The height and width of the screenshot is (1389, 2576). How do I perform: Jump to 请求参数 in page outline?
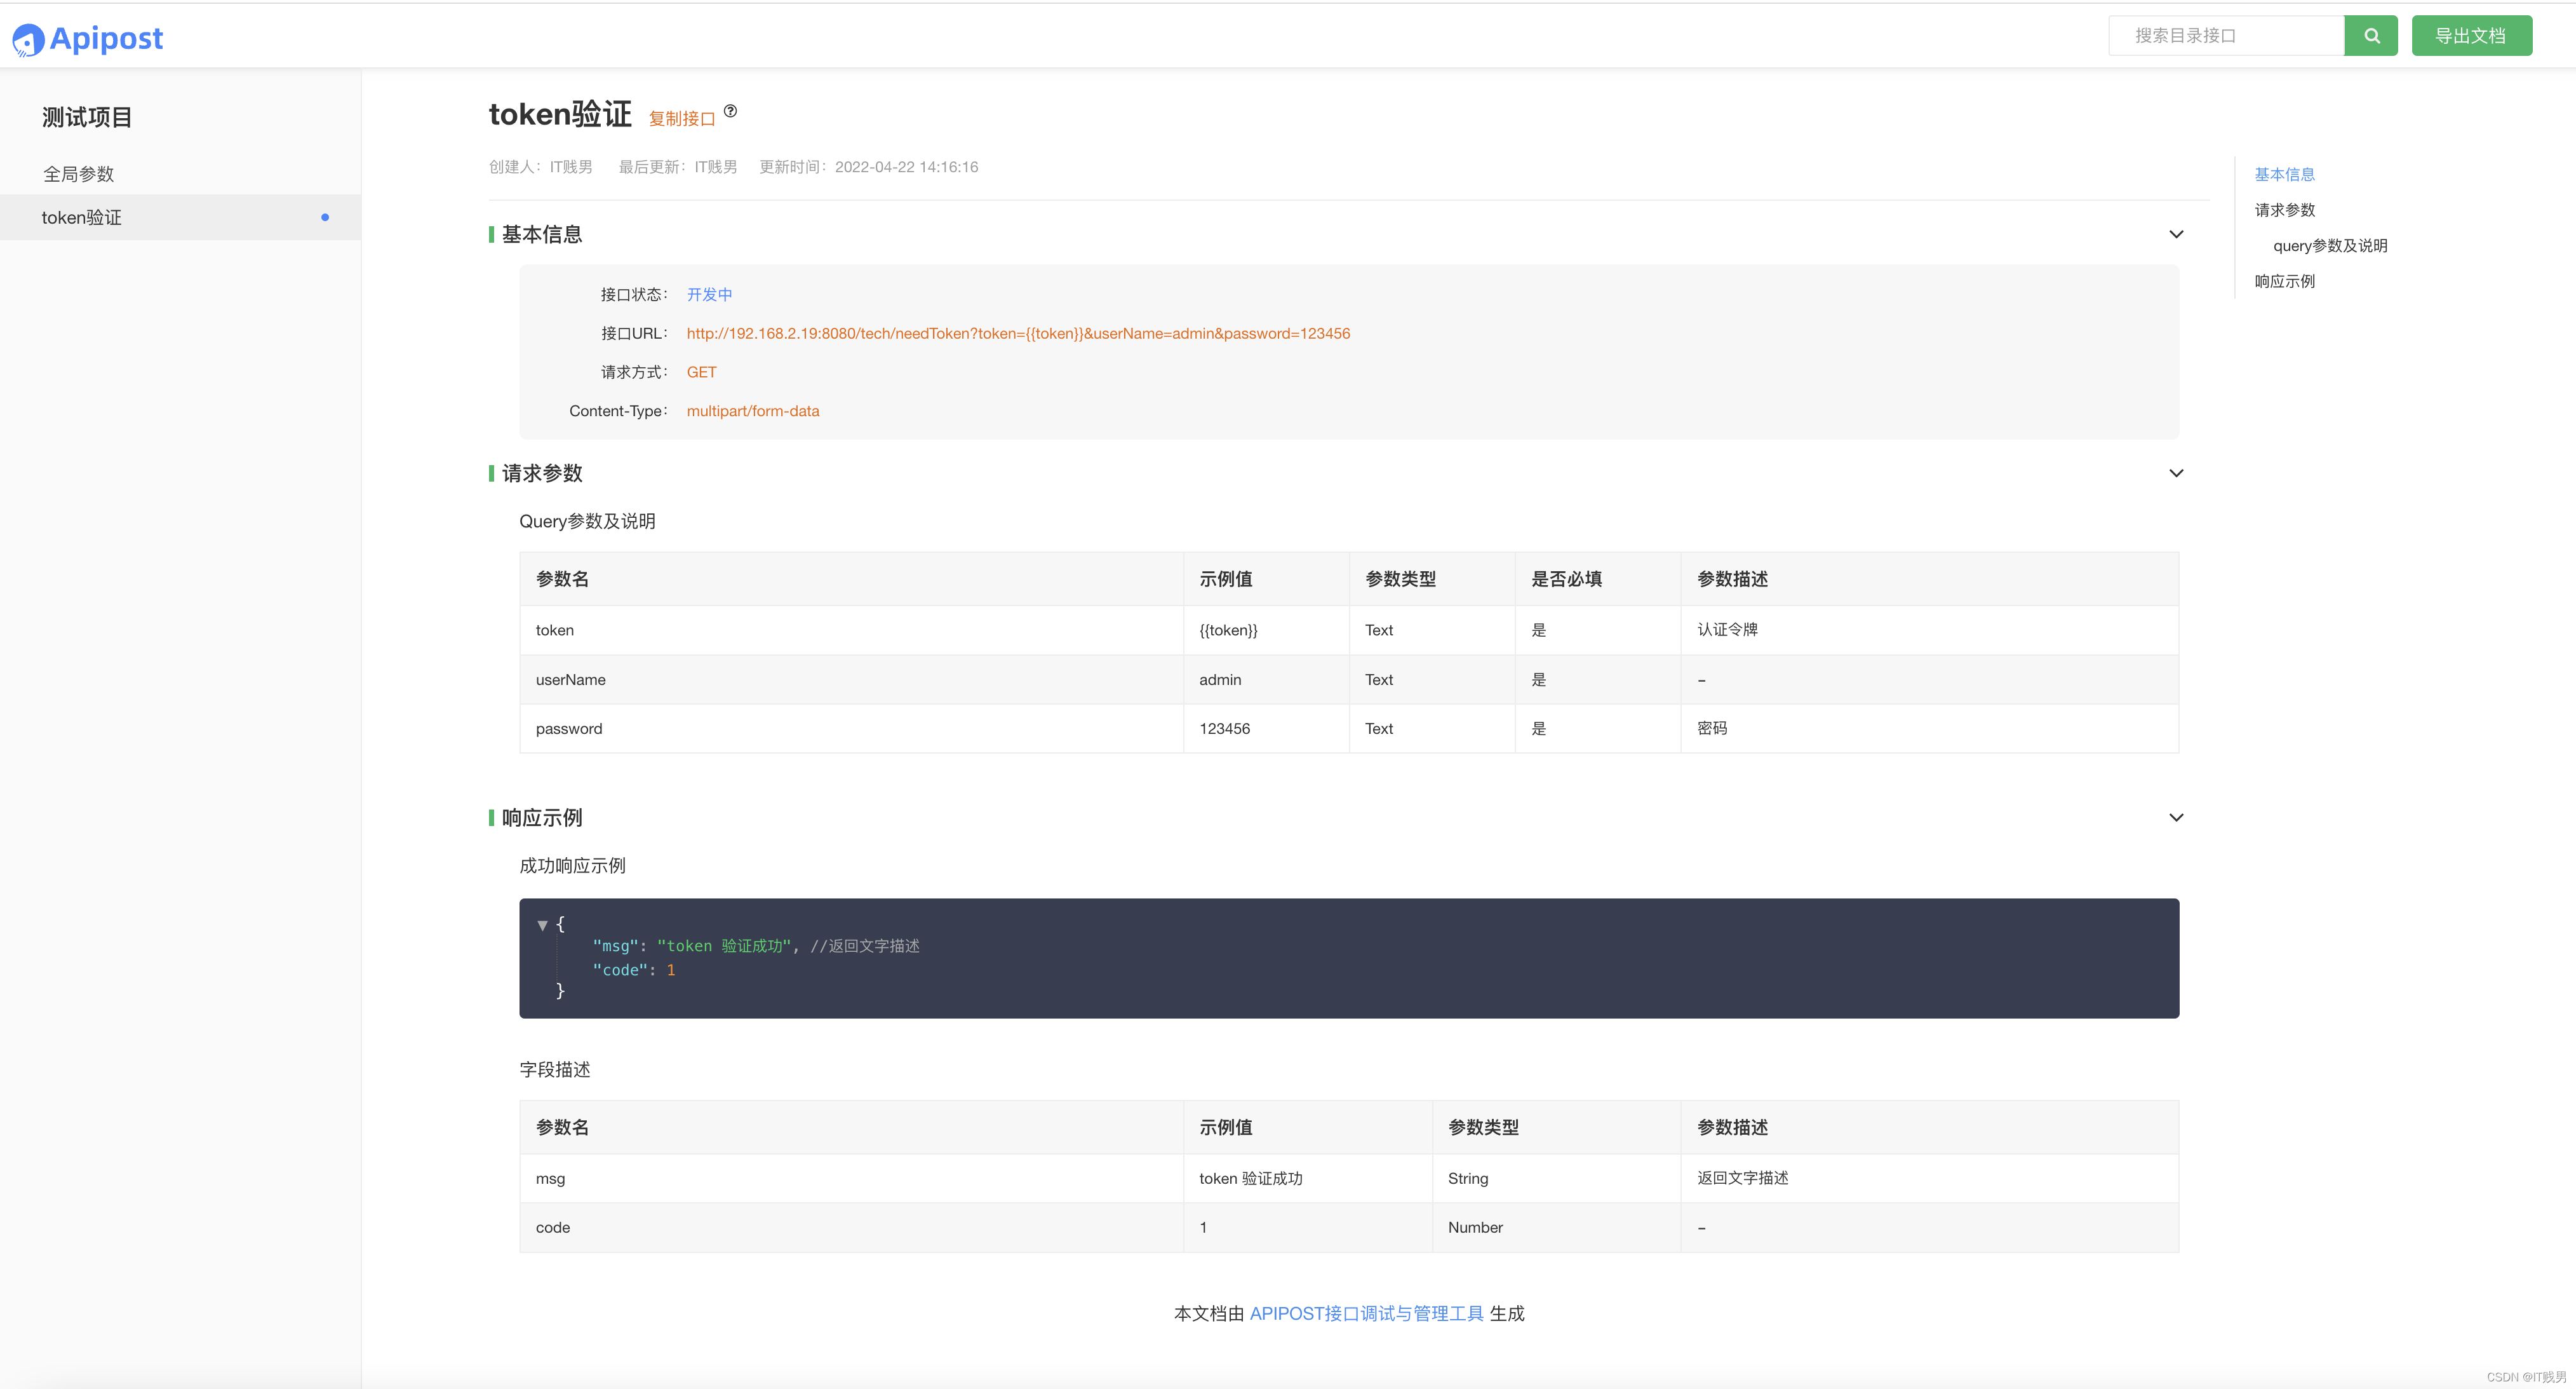pyautogui.click(x=2284, y=210)
